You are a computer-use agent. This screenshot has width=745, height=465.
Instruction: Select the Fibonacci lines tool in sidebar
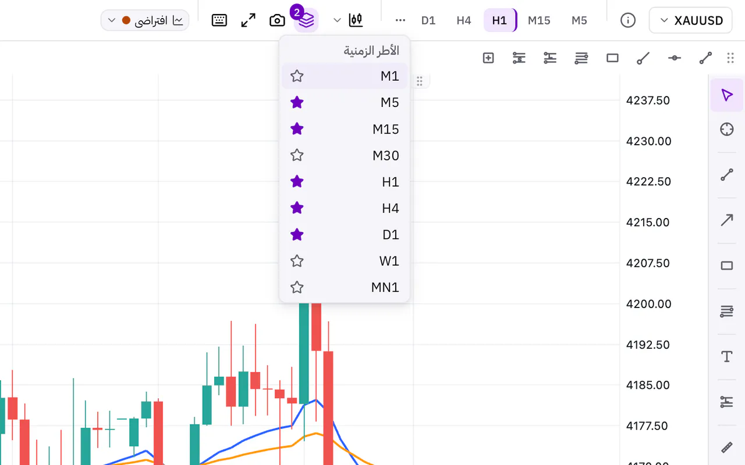[727, 311]
